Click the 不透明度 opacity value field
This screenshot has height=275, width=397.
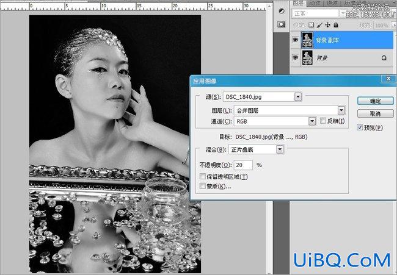(x=243, y=165)
